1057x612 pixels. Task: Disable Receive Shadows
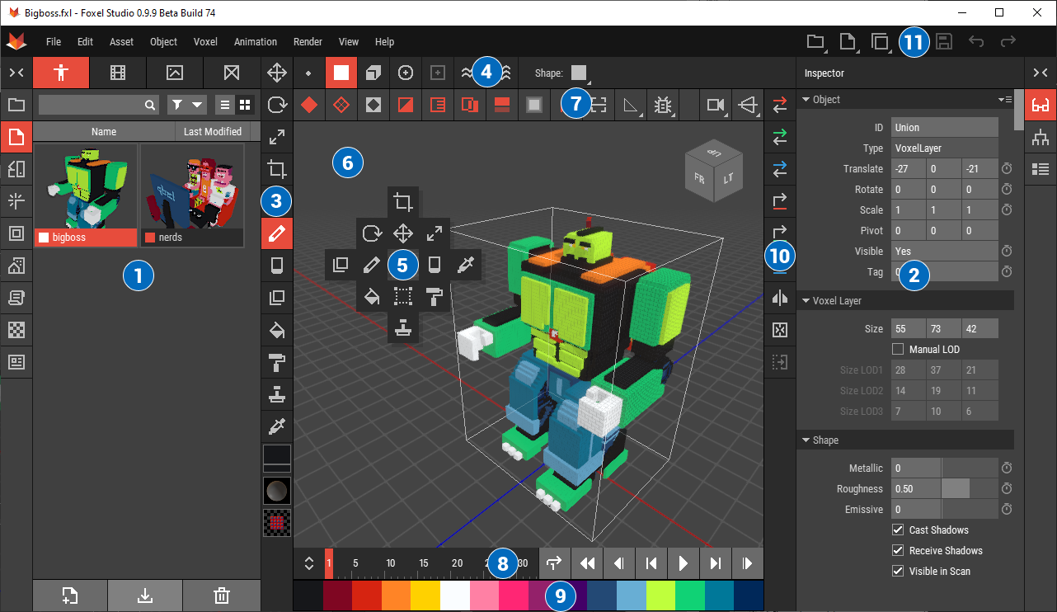(897, 550)
